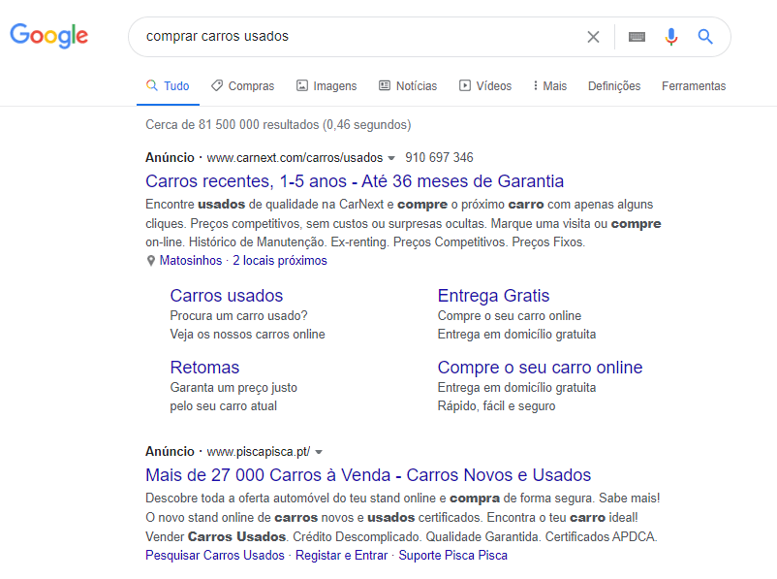
Task: Open the on-screen keyboard icon
Action: coord(636,36)
